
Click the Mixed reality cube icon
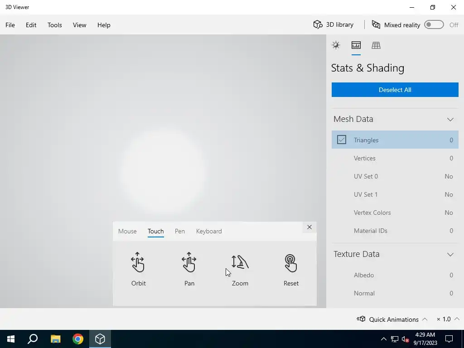pos(376,24)
